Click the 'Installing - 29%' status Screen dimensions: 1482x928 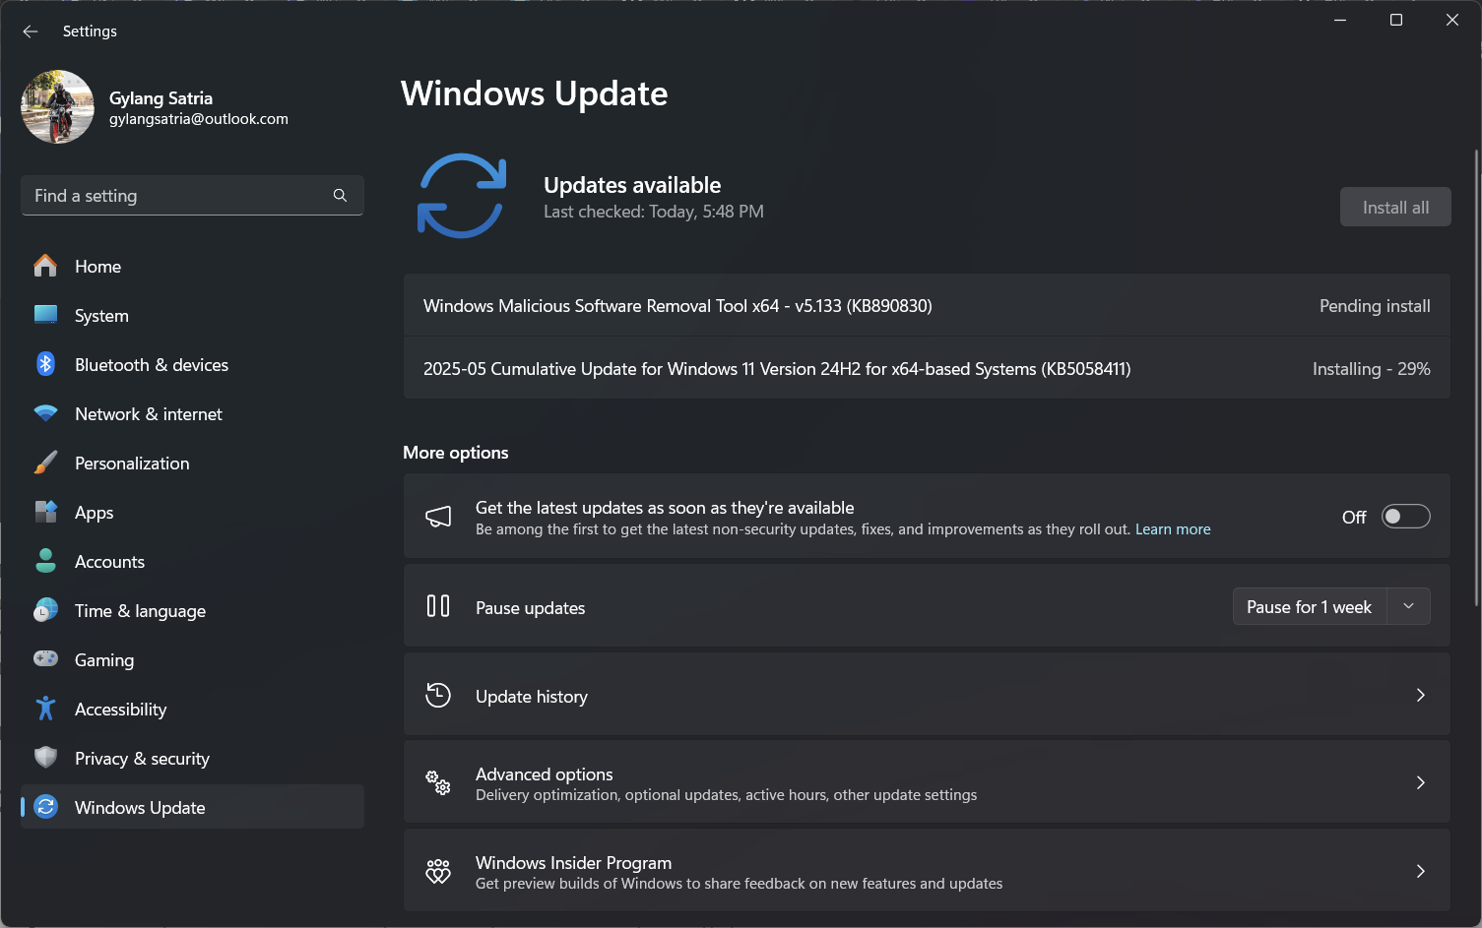point(1371,368)
